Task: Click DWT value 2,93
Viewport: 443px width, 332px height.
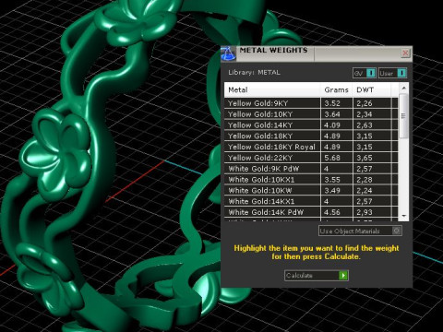Action: [x=365, y=212]
